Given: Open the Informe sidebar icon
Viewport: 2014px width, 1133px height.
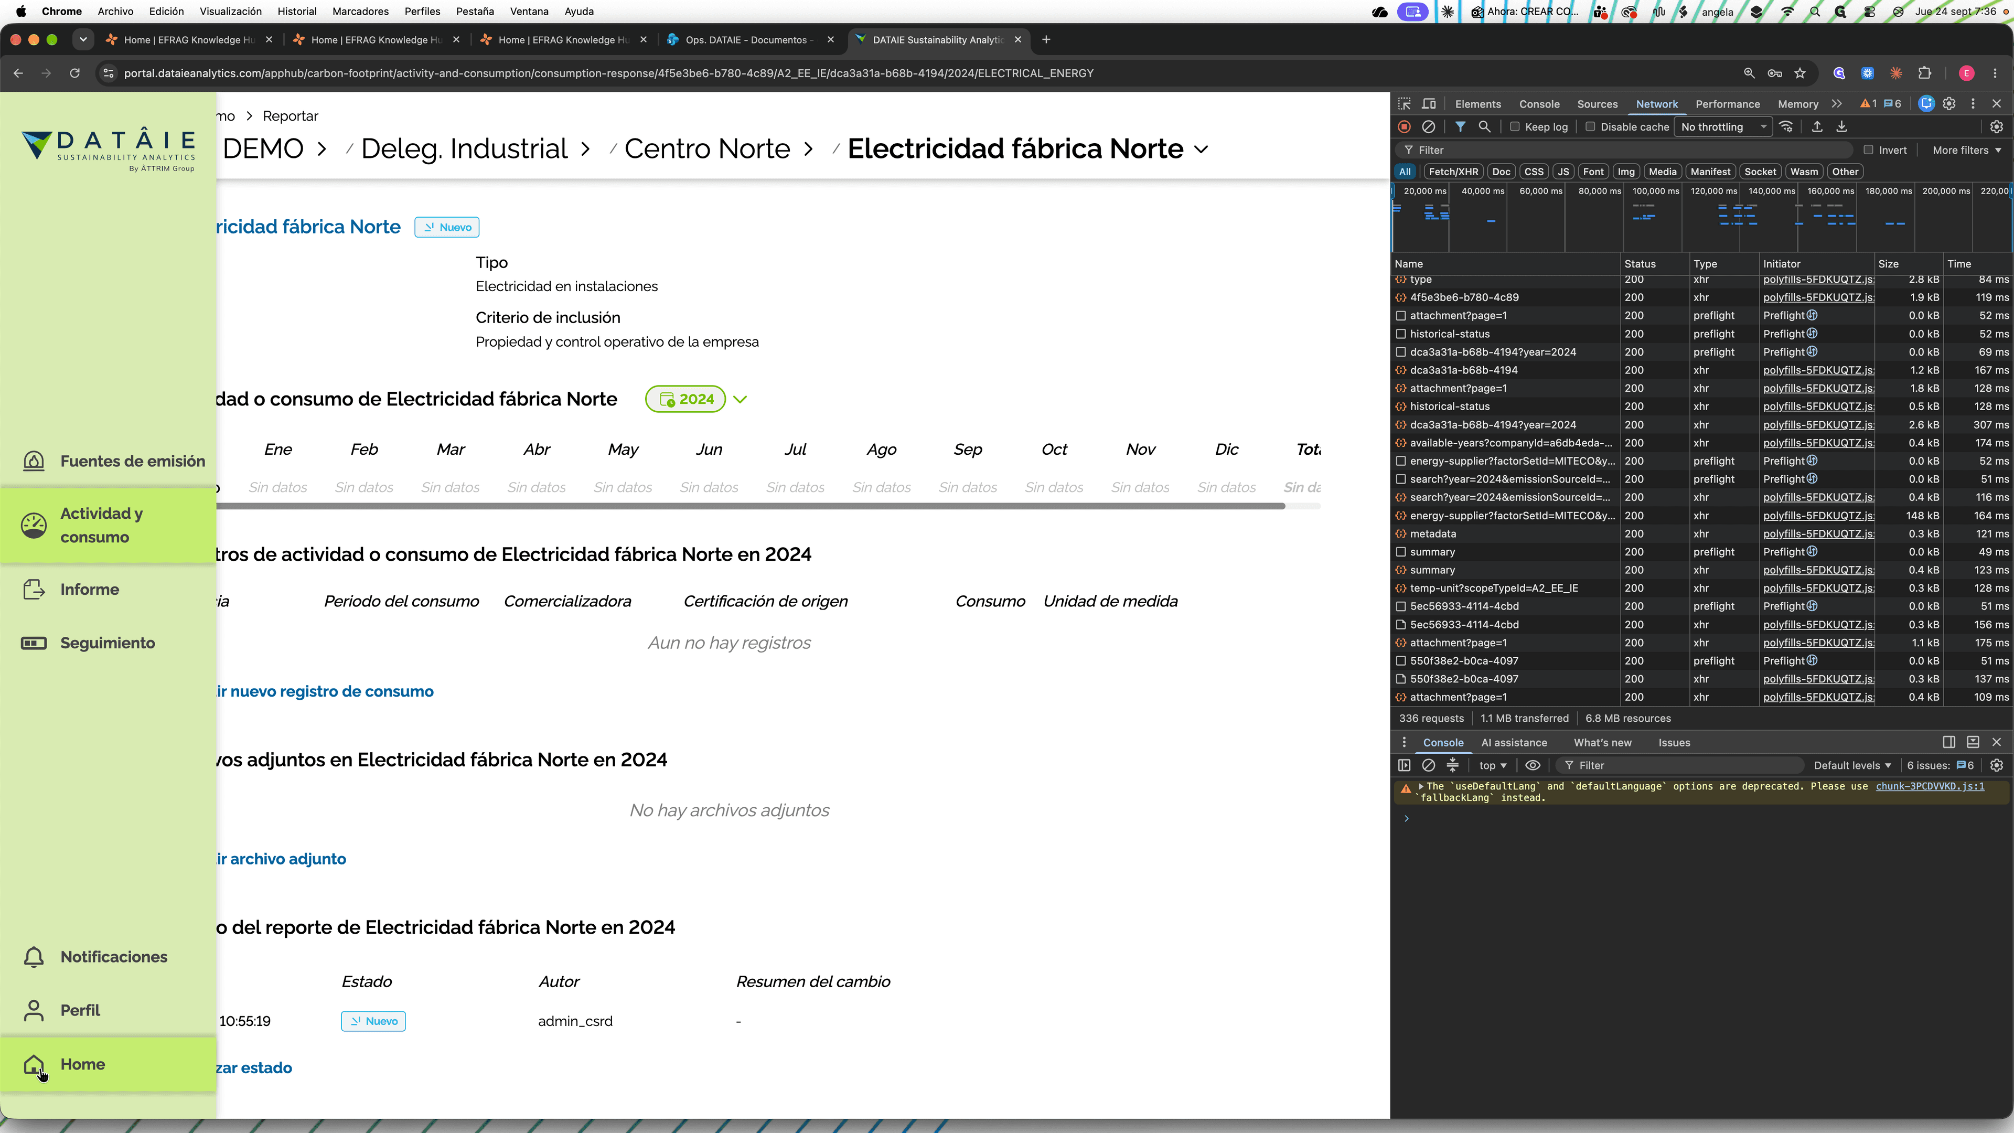Looking at the screenshot, I should coord(34,590).
